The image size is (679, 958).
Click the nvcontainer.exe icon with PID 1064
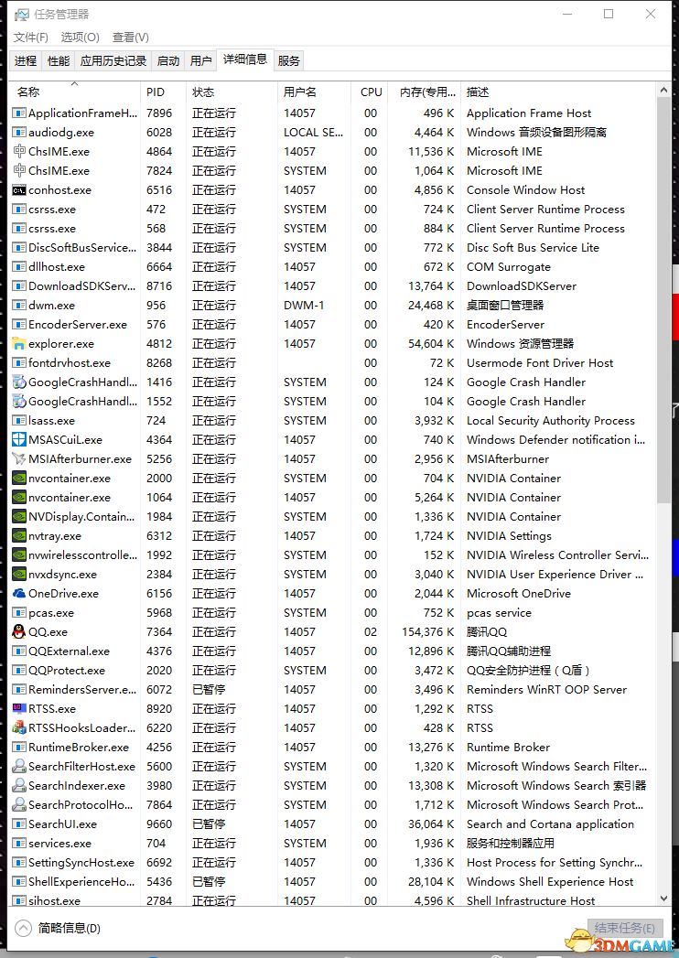19,498
